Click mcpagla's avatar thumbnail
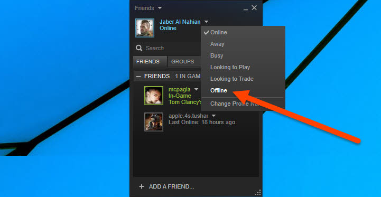Image resolution: width=381 pixels, height=197 pixels. (154, 96)
